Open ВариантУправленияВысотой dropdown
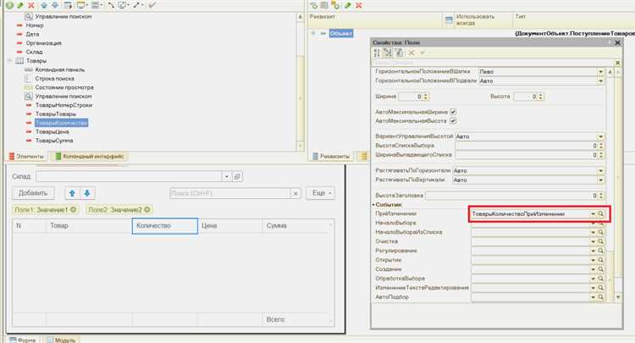 tap(601, 136)
